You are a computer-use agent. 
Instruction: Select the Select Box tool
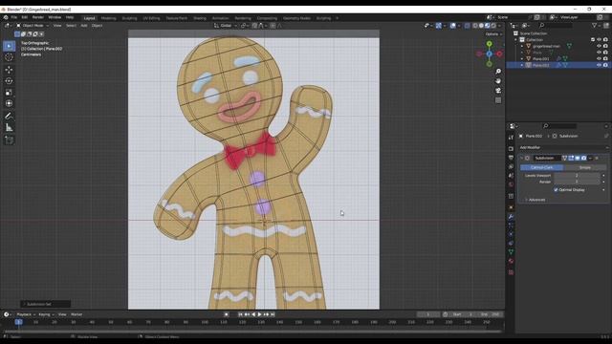point(9,46)
